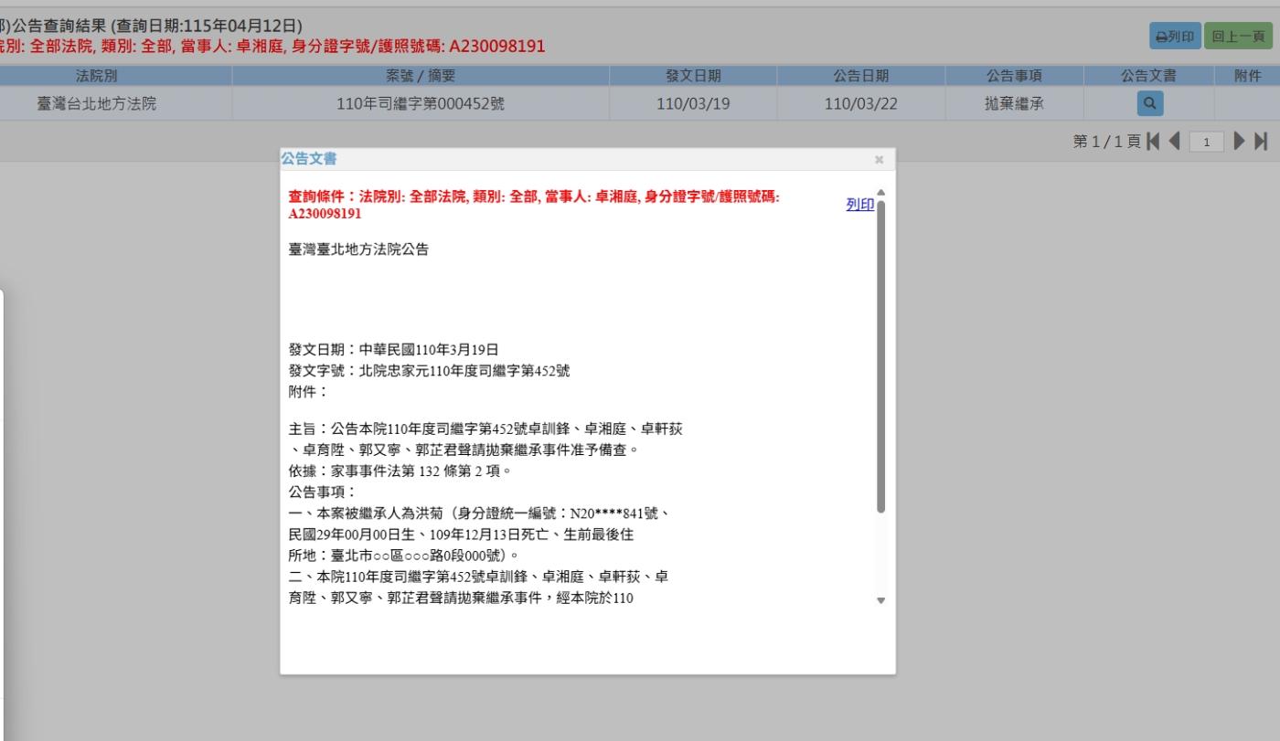The width and height of the screenshot is (1280, 741).
Task: Click the 公告事項 column header
Action: click(1015, 76)
